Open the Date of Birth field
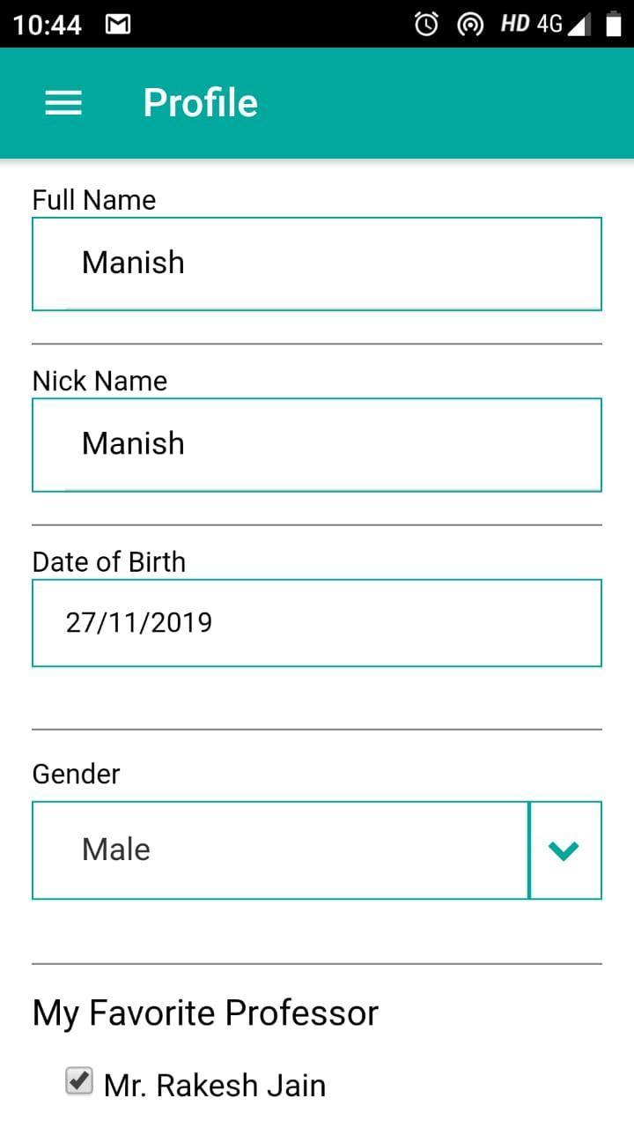 [317, 623]
